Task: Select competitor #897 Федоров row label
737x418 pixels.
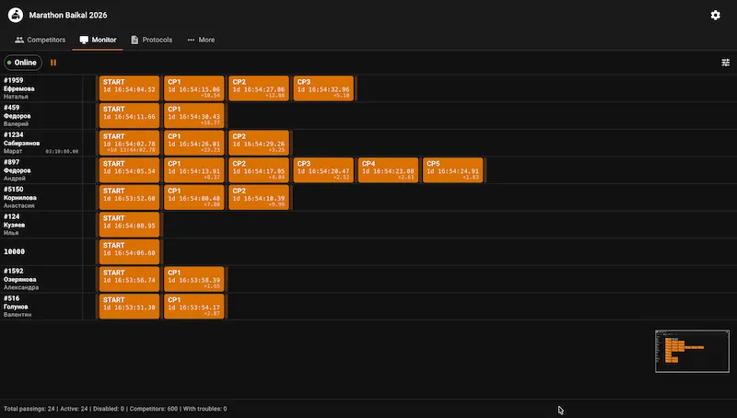Action: 41,170
